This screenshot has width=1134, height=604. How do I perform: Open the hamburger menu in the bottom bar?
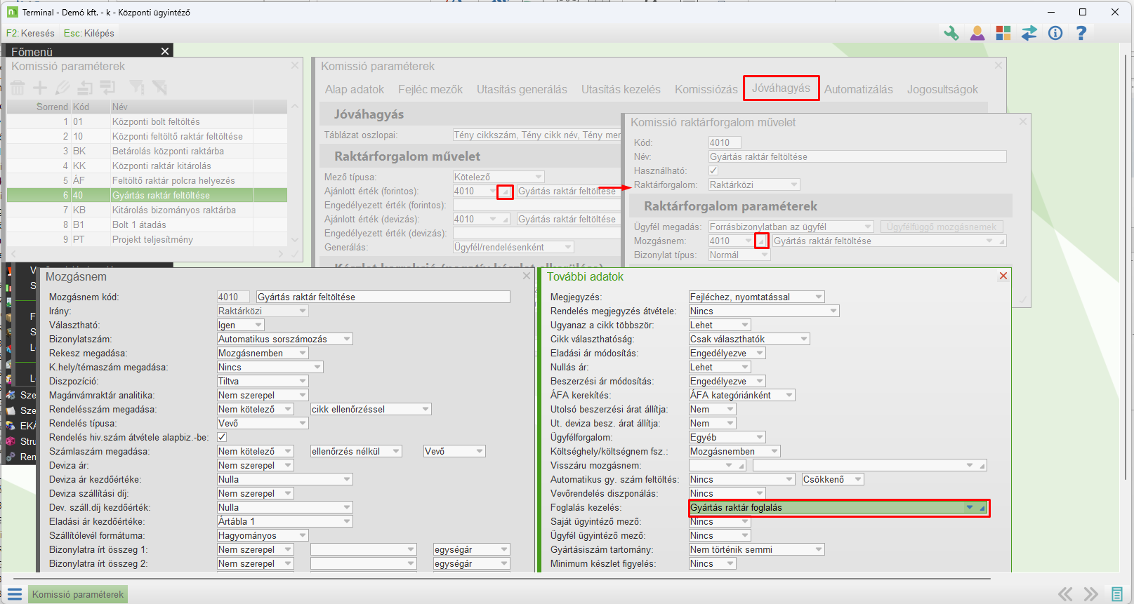(x=15, y=594)
